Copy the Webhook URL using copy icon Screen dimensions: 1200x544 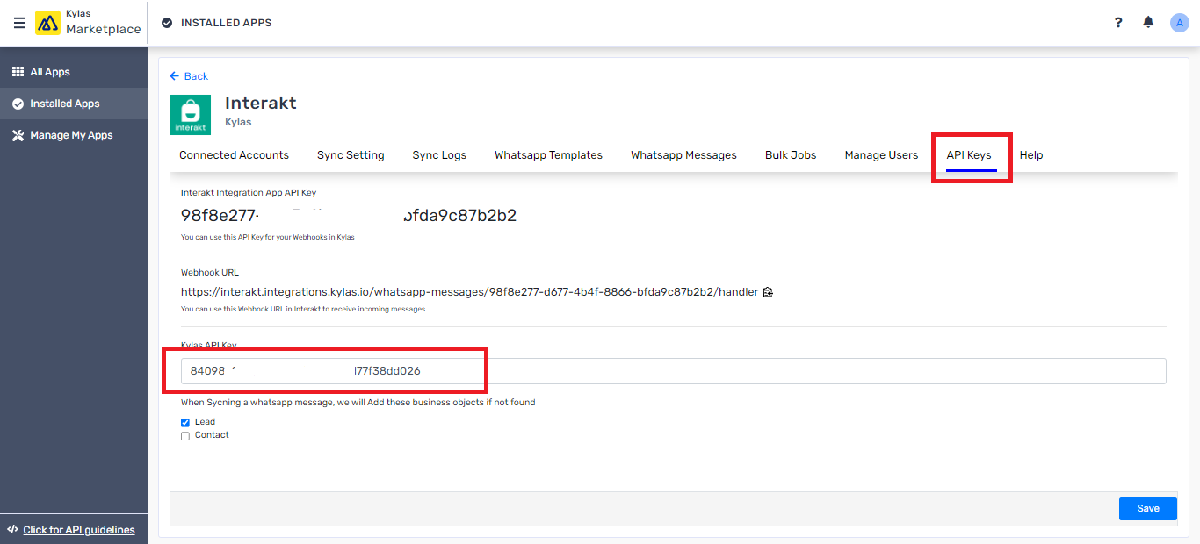[767, 291]
